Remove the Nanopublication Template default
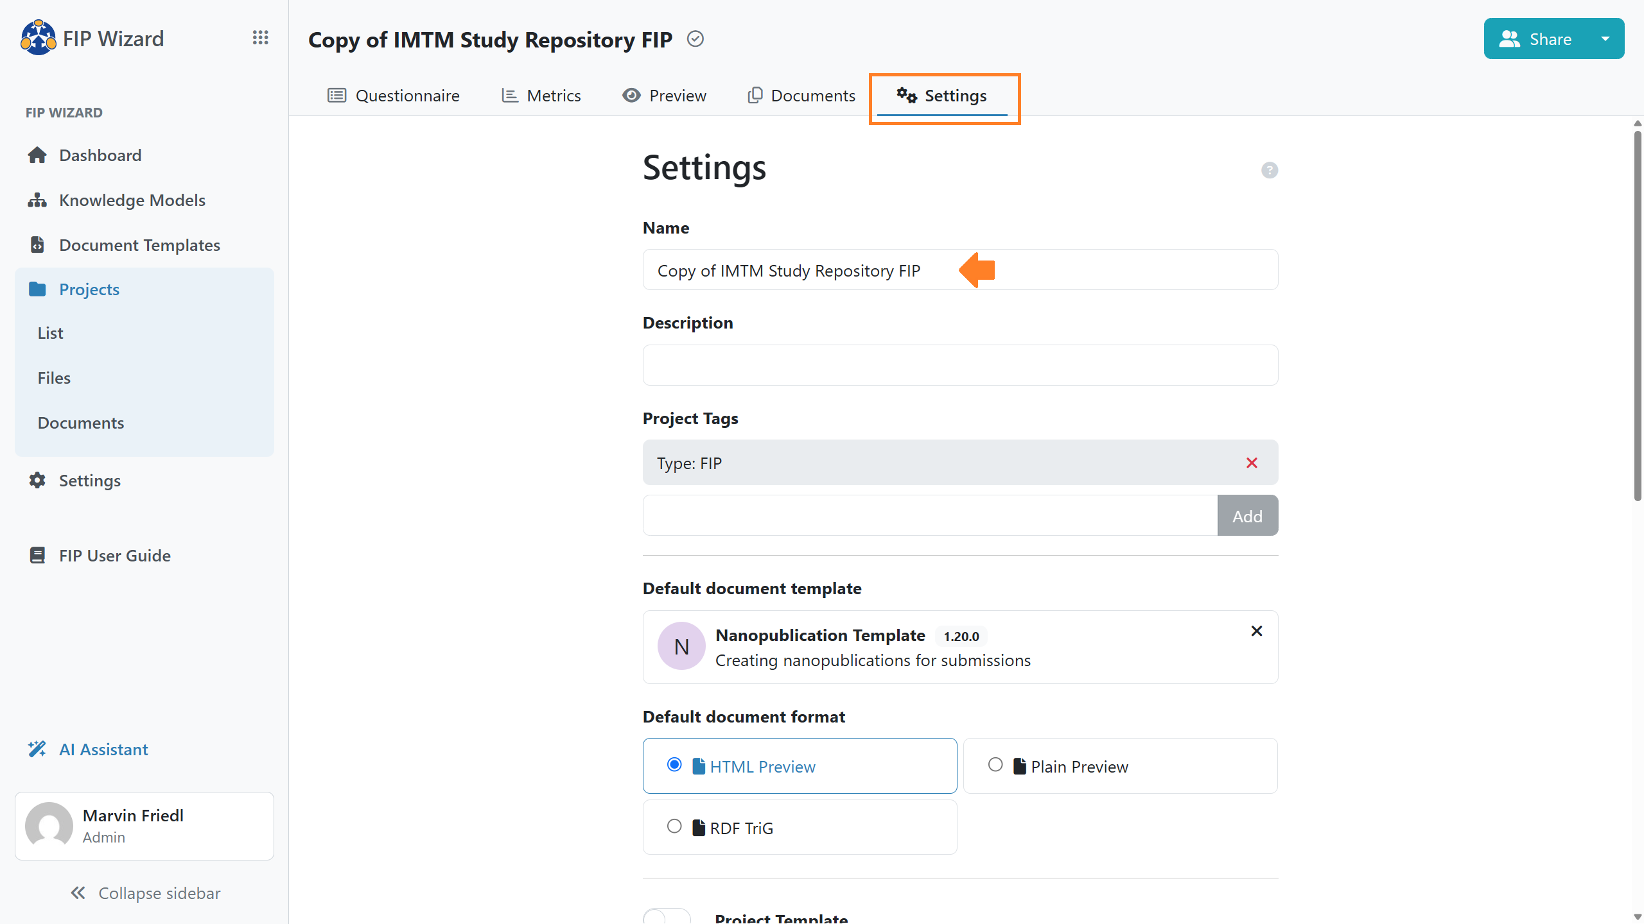Screen dimensions: 1644x924 tap(1257, 631)
